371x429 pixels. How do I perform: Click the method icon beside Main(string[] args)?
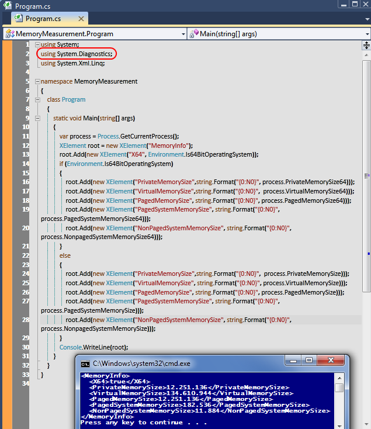click(x=193, y=34)
